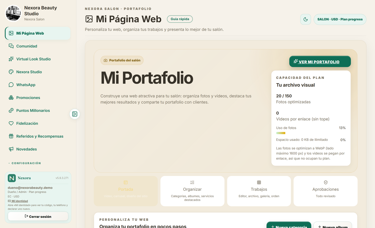Click the Mi Página Web sidebar image icon
This screenshot has height=228, width=375.
coord(11,33)
